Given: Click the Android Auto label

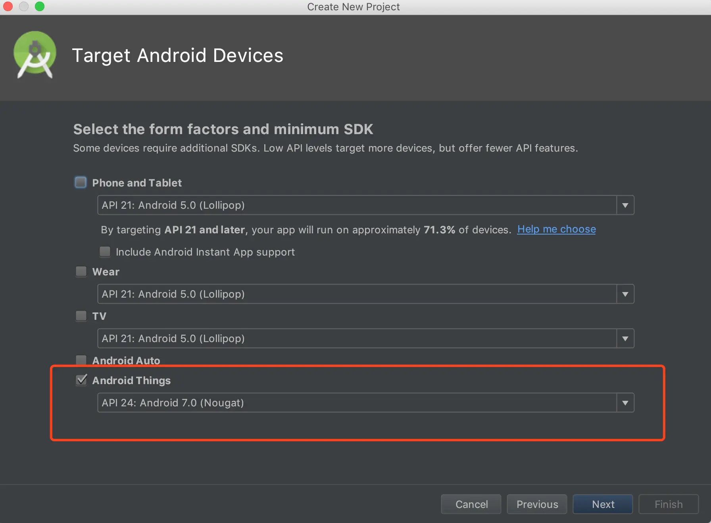Looking at the screenshot, I should (x=126, y=360).
